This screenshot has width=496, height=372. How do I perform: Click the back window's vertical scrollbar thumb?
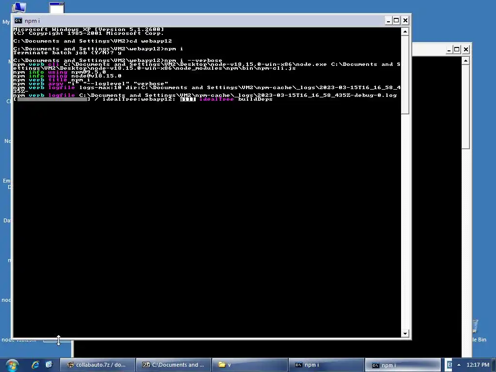(465, 107)
